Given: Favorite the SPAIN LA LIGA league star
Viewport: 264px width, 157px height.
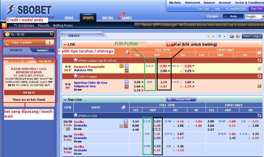Looking at the screenshot, I should pyautogui.click(x=76, y=115).
